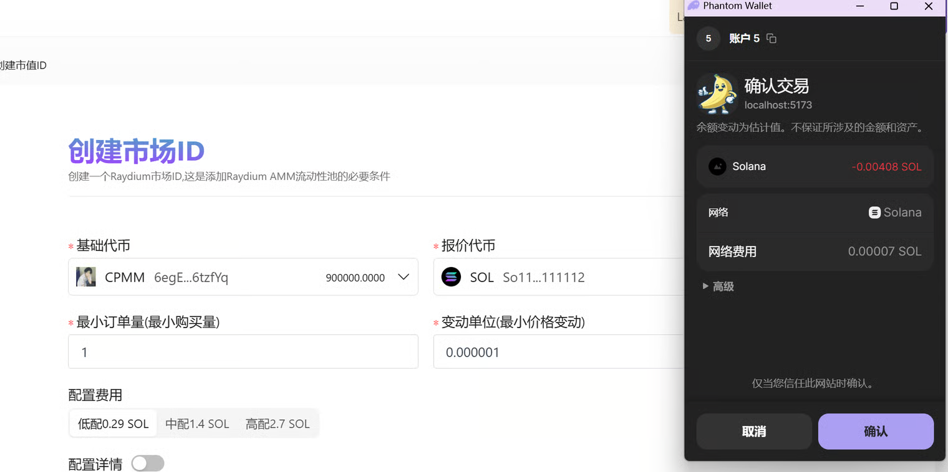The height and width of the screenshot is (472, 948).
Task: Click the 变动单位 input field
Action: coord(558,352)
